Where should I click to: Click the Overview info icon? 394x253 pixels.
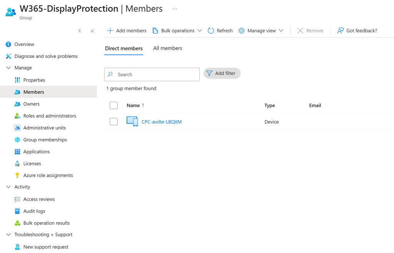tap(8, 44)
